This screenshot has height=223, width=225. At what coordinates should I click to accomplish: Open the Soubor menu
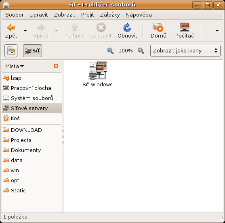pos(15,15)
